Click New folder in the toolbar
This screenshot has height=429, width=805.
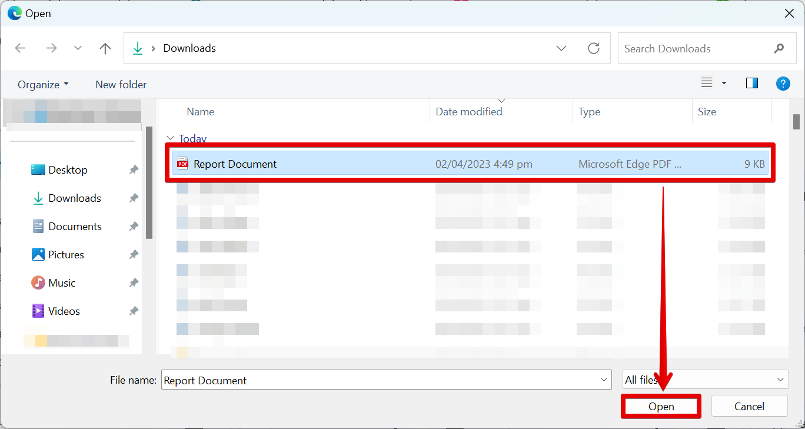point(121,85)
